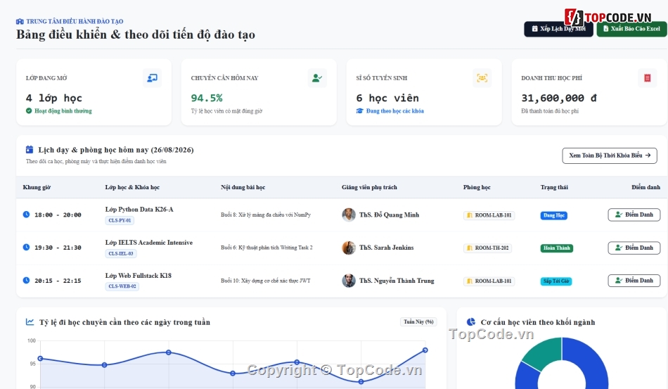Click the pie chart icon beside Cơ cấu học viên

(470, 322)
